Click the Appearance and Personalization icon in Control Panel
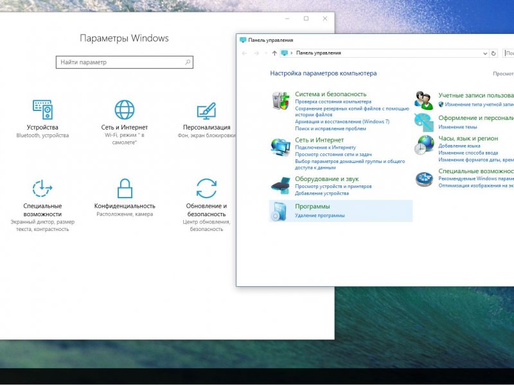This screenshot has height=385, width=514. coord(424,122)
